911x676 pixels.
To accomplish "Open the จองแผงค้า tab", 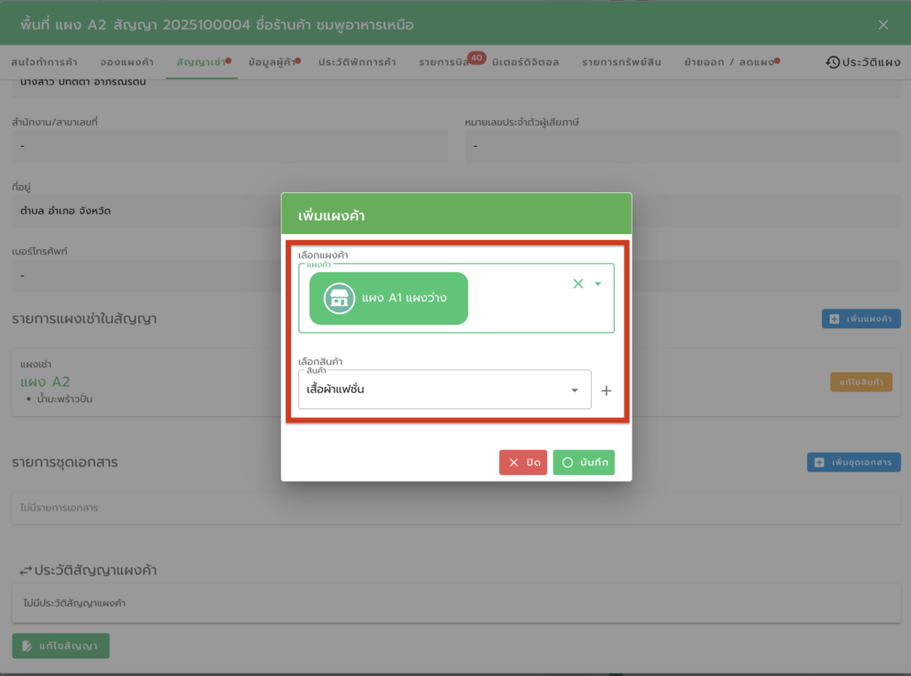I will [x=127, y=62].
